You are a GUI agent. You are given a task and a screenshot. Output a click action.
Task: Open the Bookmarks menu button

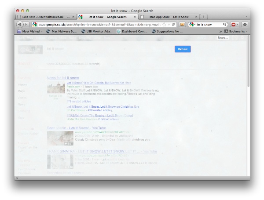click(x=236, y=31)
